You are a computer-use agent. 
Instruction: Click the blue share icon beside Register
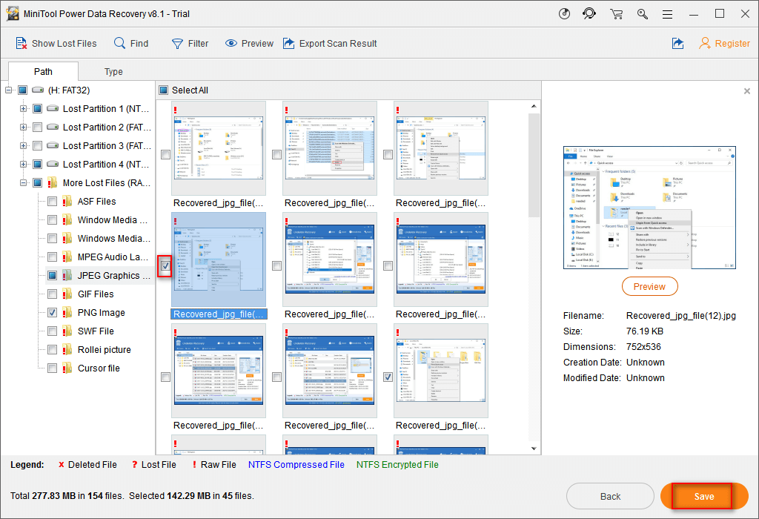tap(677, 43)
